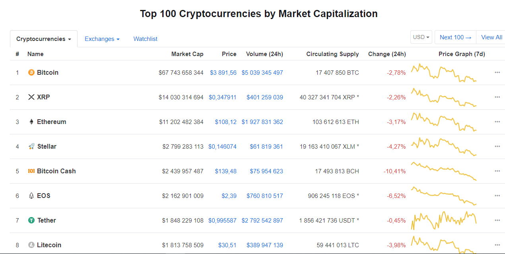
Task: Click the Bitcoin Cash logo icon
Action: pos(31,171)
